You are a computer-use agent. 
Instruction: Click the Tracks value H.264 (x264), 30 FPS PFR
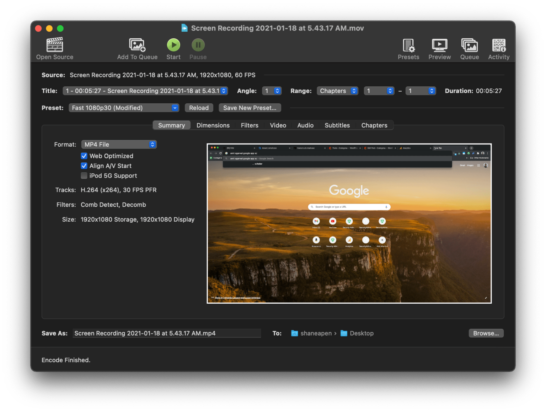pos(118,190)
